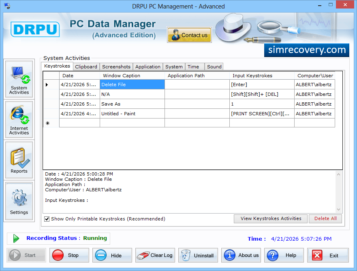Click the current row arrow selector

[51, 85]
